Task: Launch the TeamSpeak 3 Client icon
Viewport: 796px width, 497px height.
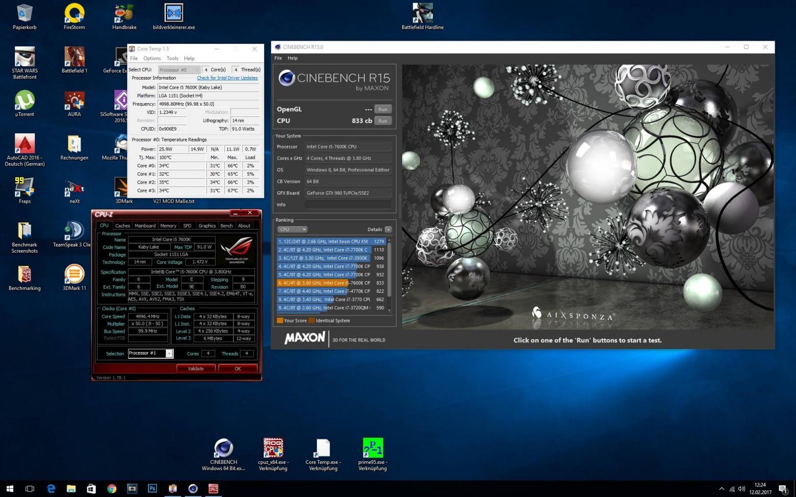Action: pos(72,234)
